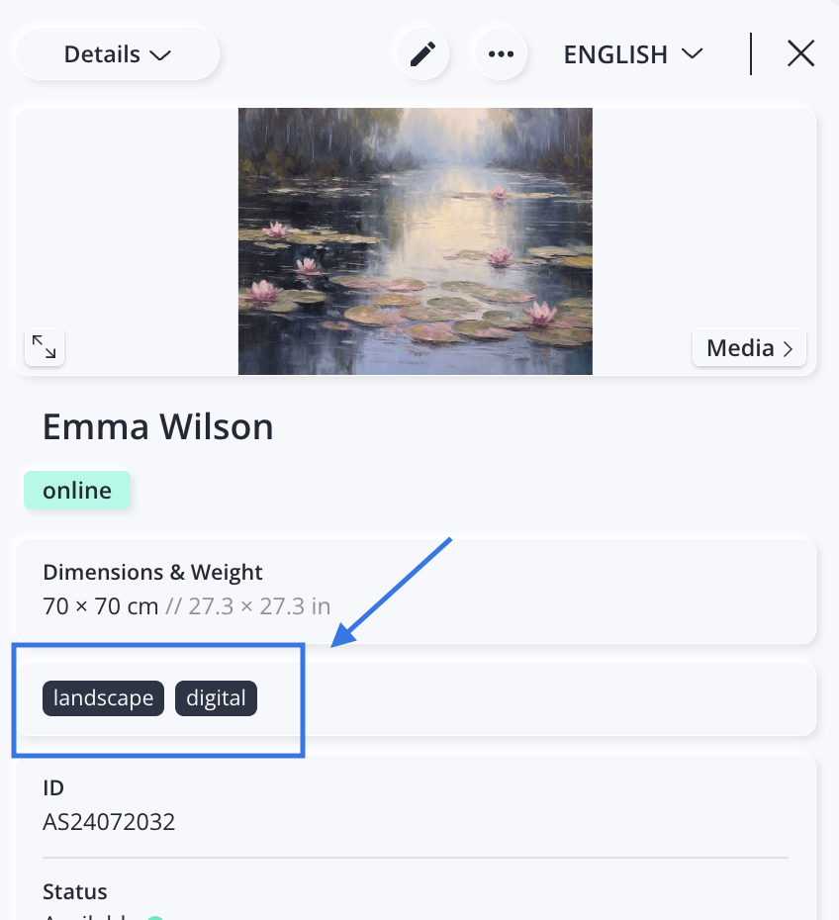Select the Emma Wilson title
839x920 pixels.
pyautogui.click(x=158, y=426)
